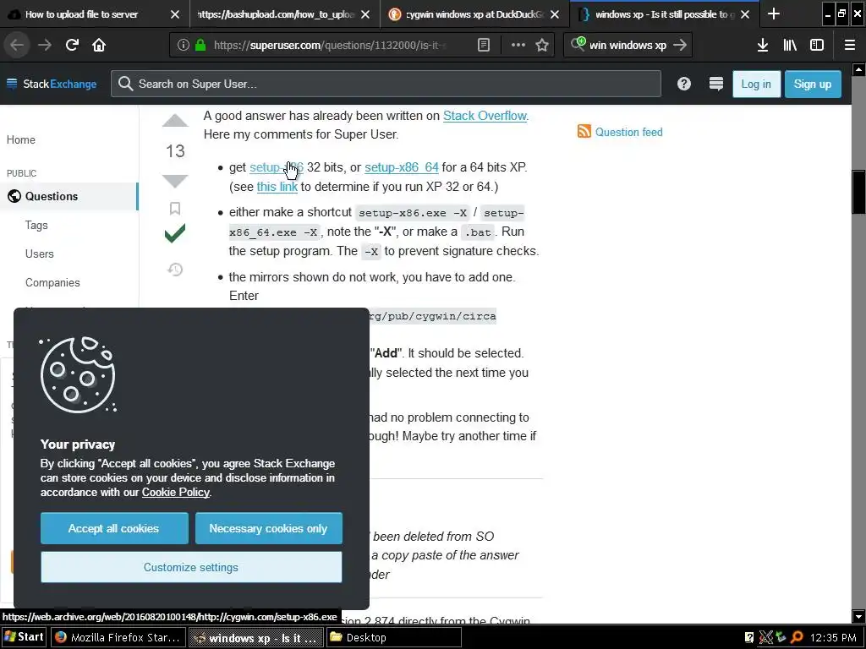Click the Log in button

756,84
